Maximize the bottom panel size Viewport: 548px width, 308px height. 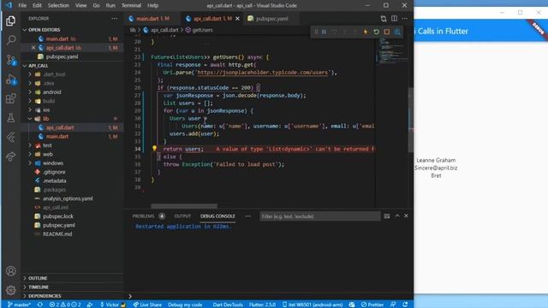[x=397, y=216]
